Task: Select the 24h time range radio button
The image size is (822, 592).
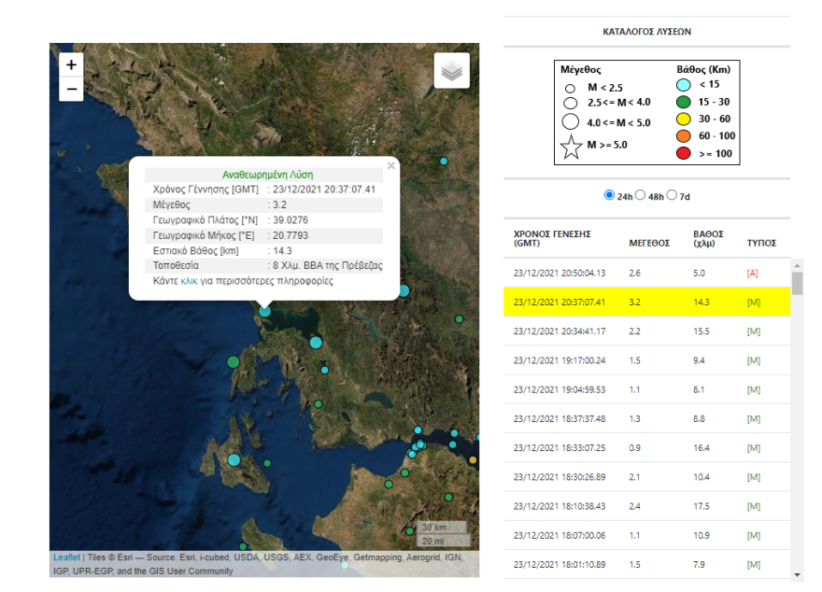Action: pyautogui.click(x=610, y=196)
